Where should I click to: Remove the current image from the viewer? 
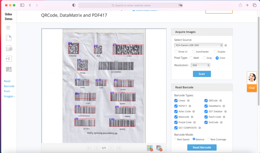pos(150,148)
